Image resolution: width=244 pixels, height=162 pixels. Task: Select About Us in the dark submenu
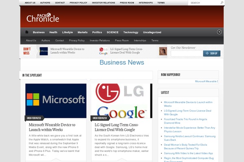point(31,40)
